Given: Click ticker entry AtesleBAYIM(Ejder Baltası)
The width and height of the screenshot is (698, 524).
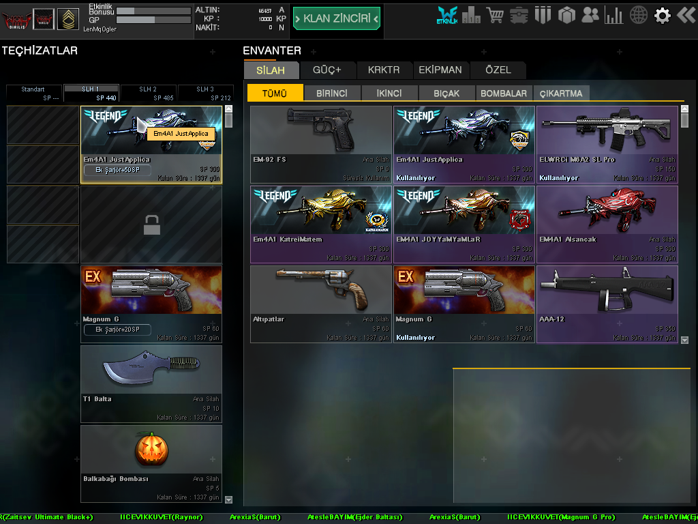Looking at the screenshot, I should click(354, 517).
